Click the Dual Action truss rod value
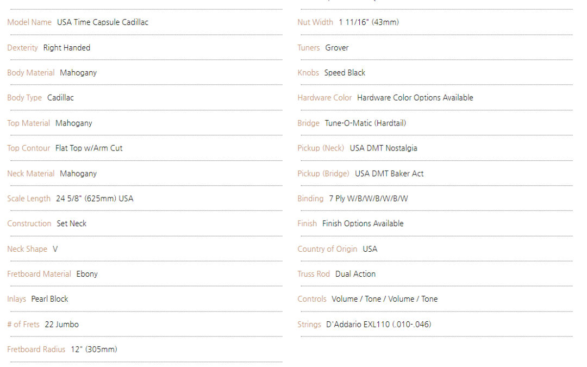 [355, 273]
